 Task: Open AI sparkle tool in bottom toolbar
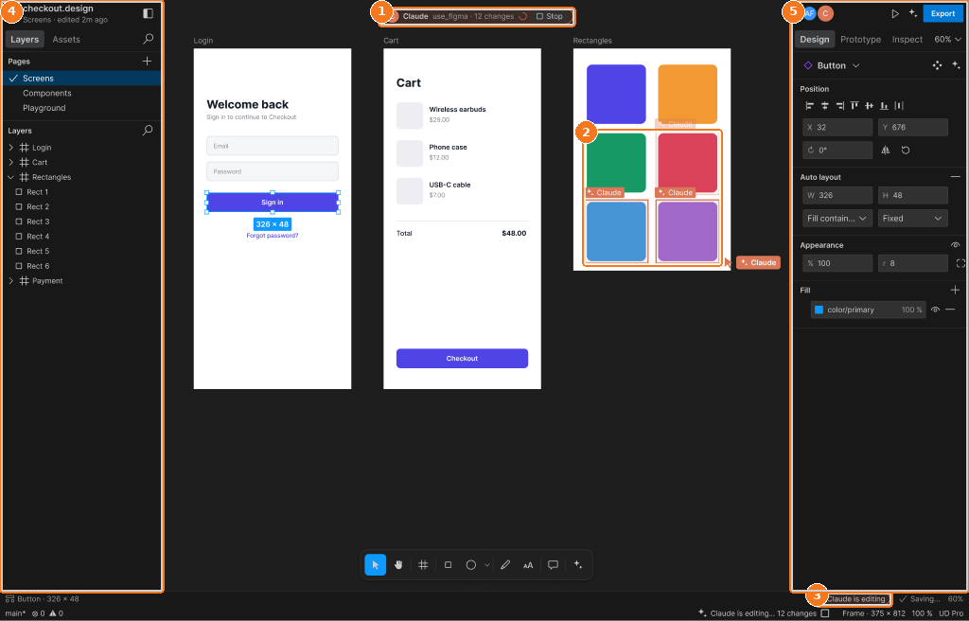[x=578, y=565]
